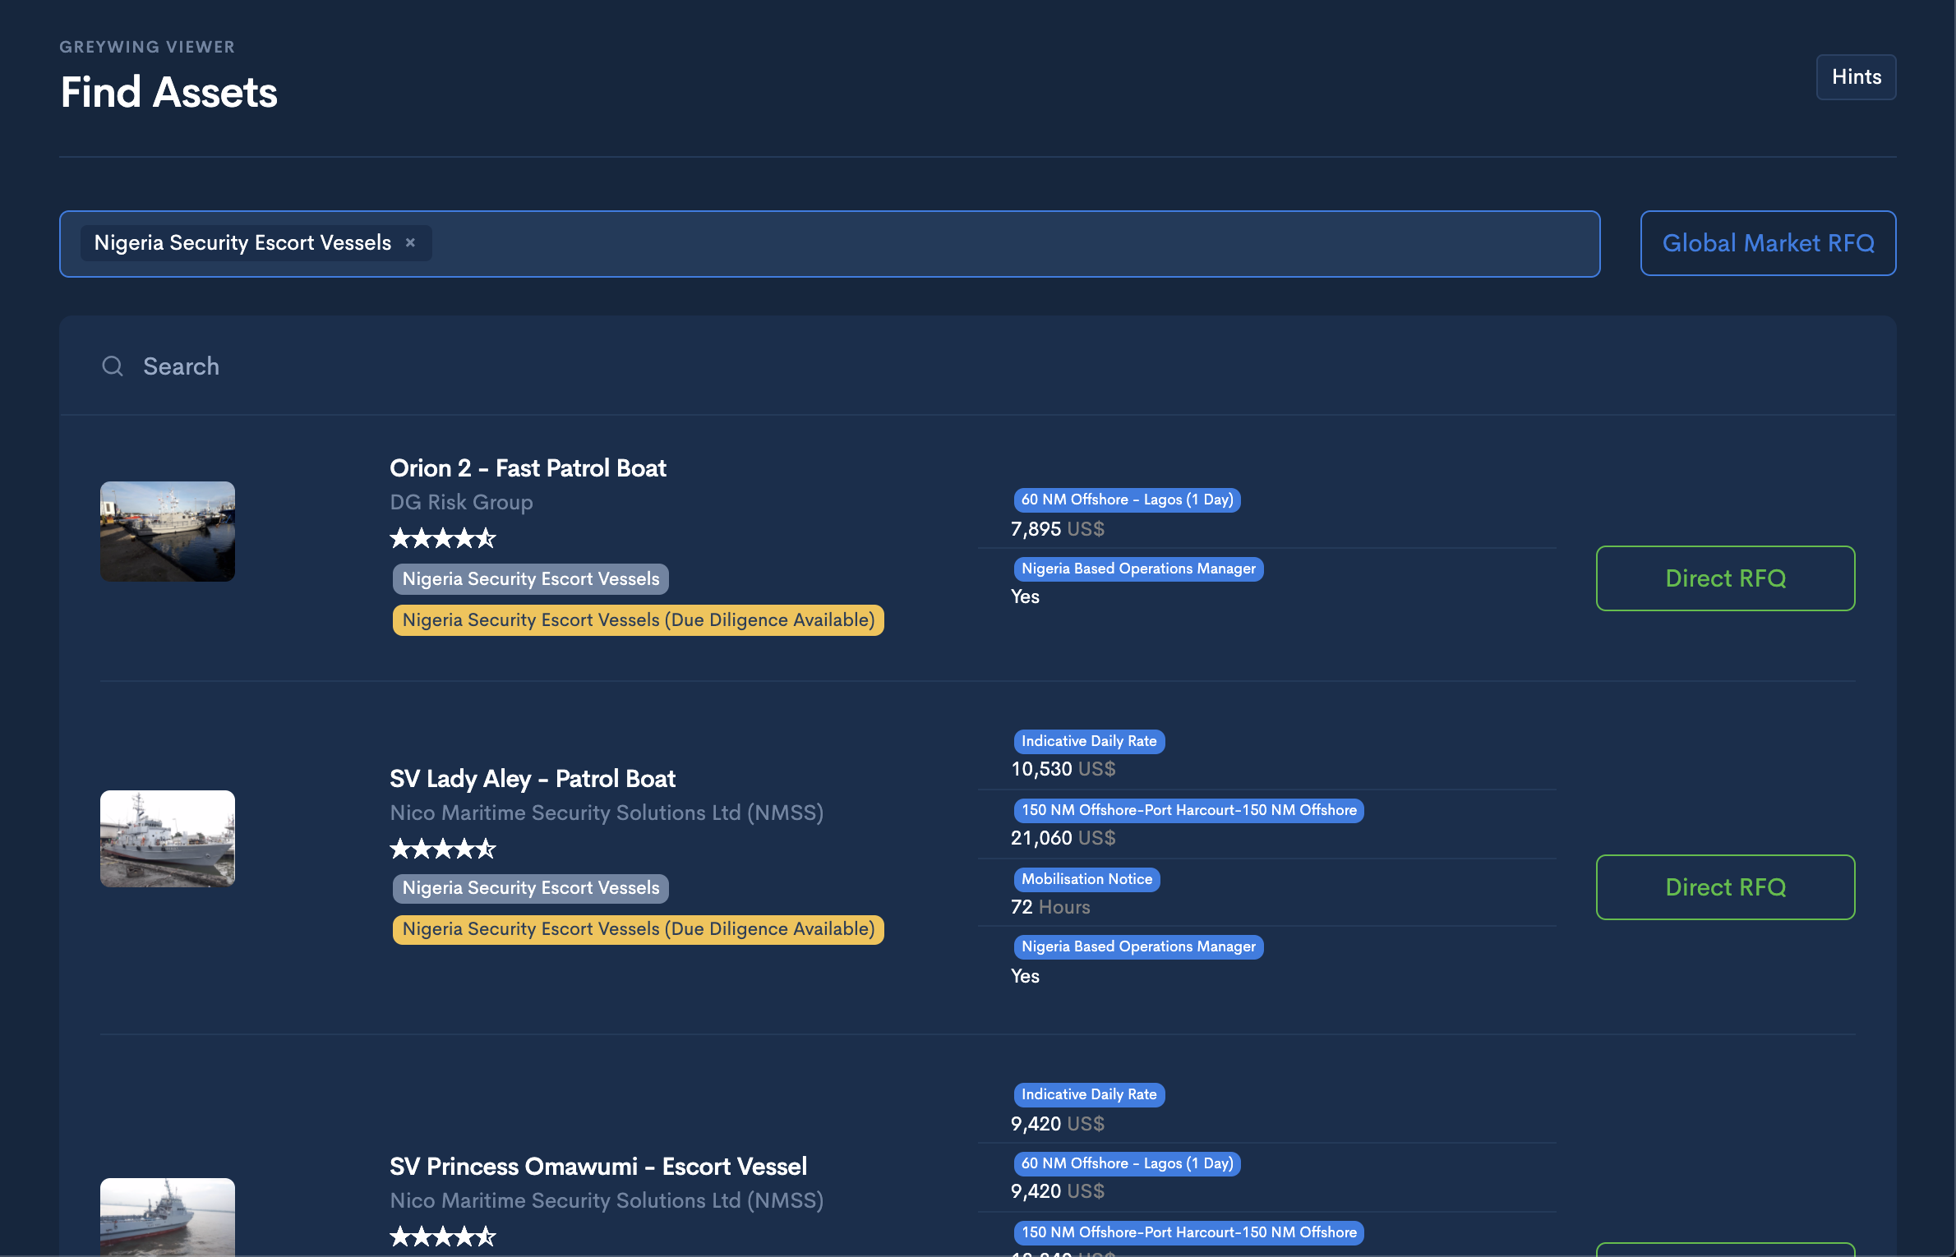Click into the asset category filter box

[986, 244]
